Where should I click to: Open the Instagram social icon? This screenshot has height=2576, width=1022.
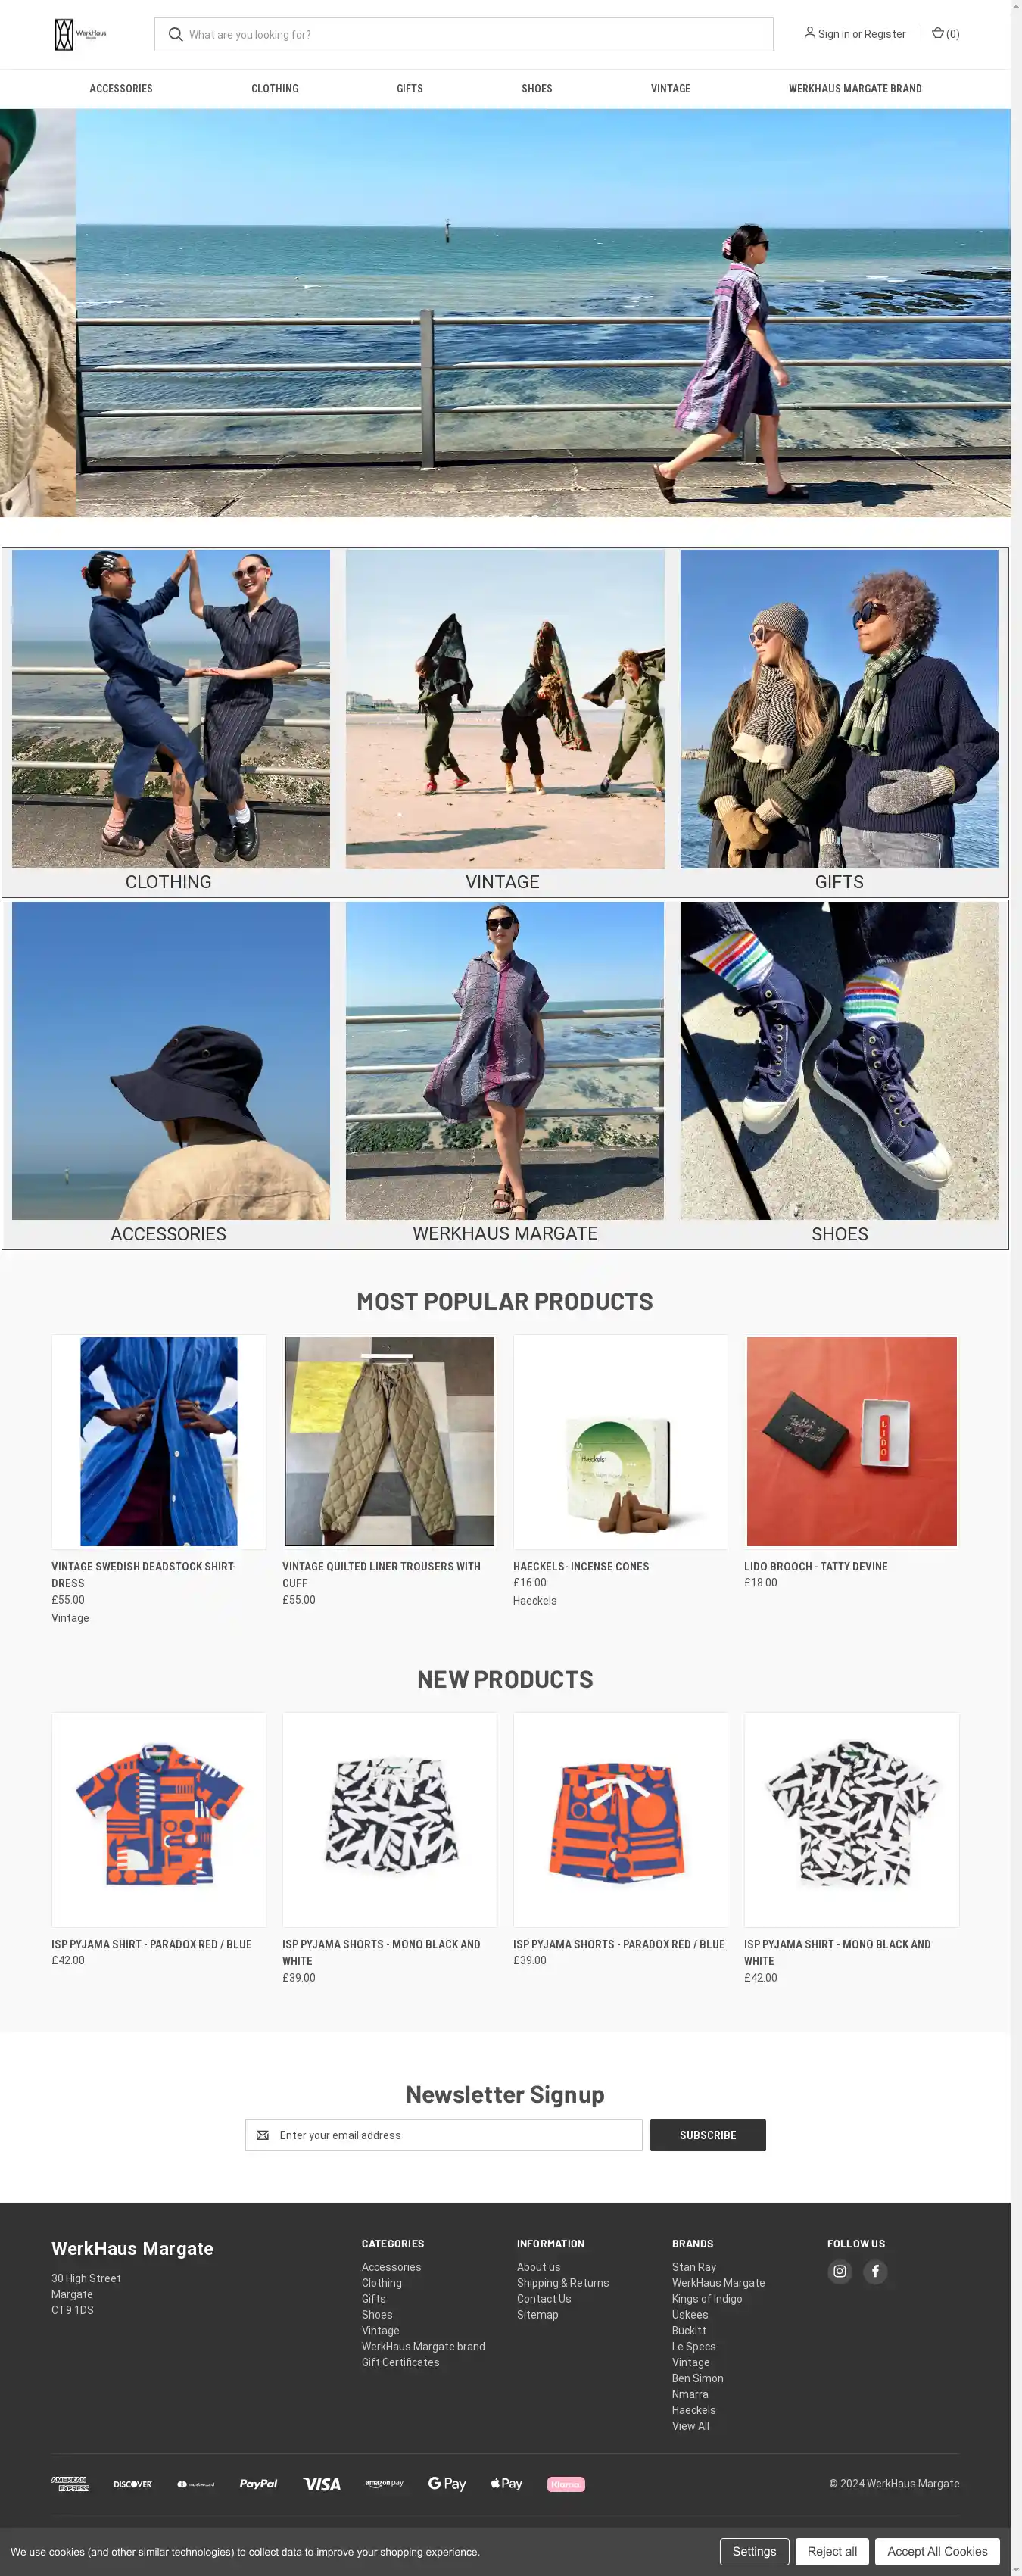pyautogui.click(x=840, y=2271)
